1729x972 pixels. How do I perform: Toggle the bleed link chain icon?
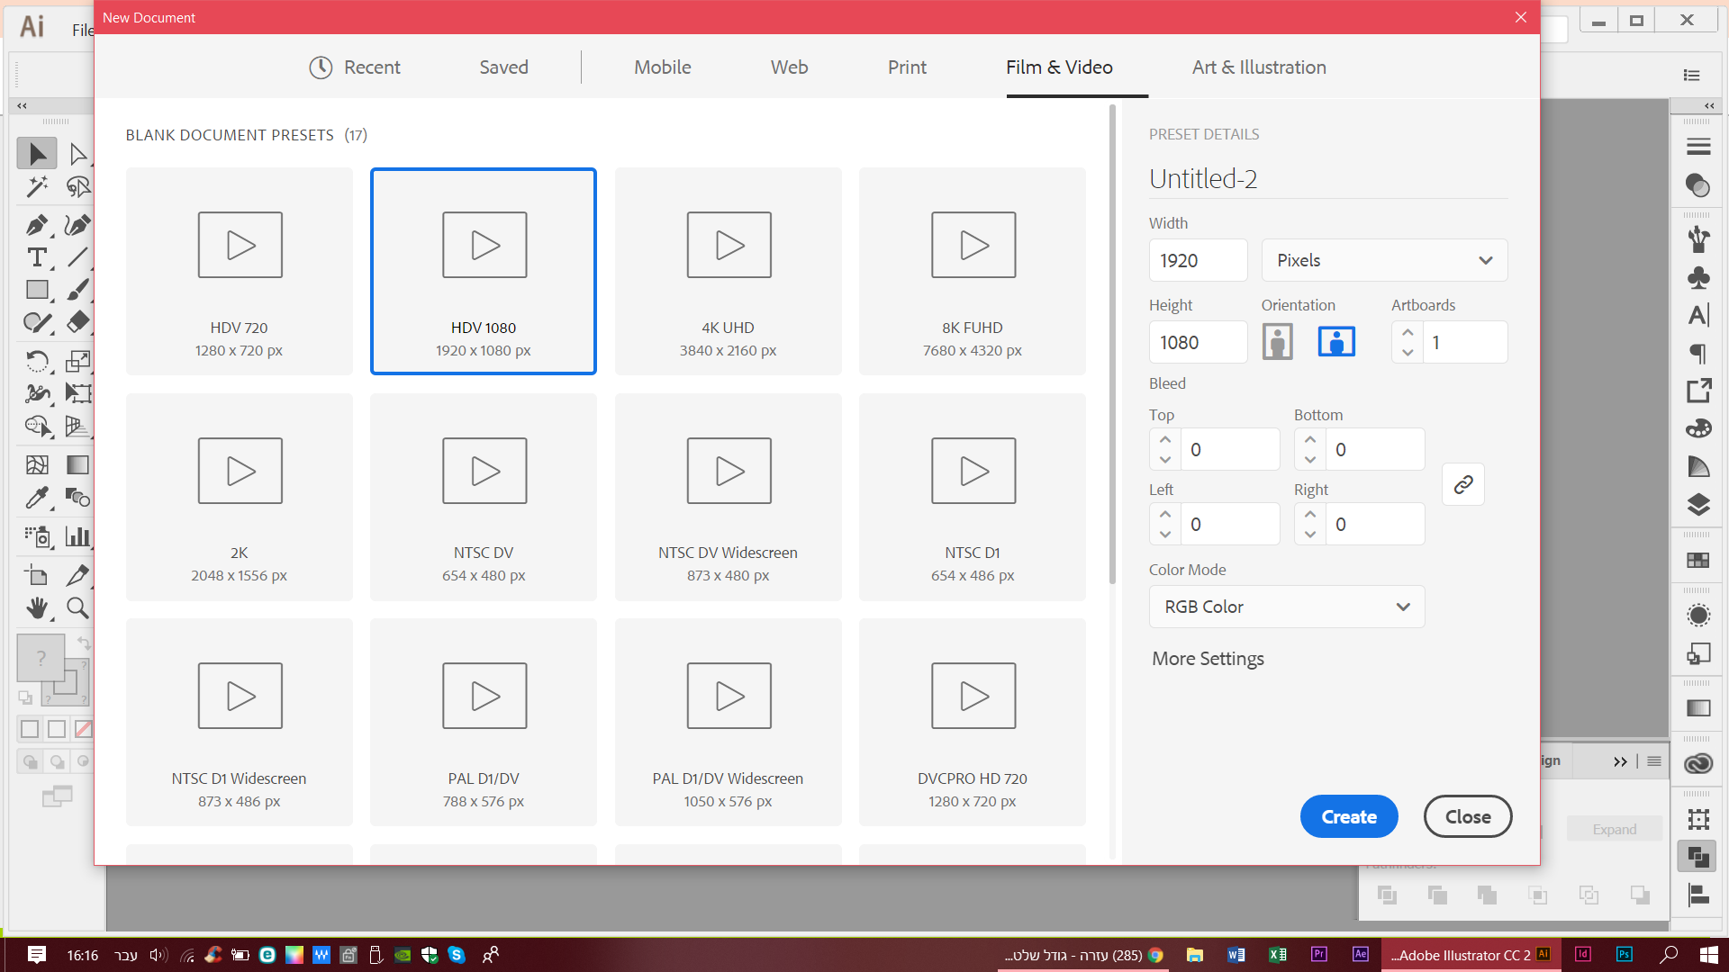click(1463, 485)
